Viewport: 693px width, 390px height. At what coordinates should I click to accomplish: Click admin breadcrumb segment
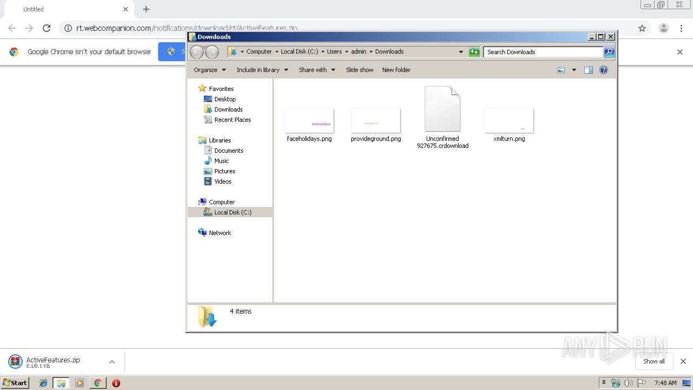(x=358, y=51)
